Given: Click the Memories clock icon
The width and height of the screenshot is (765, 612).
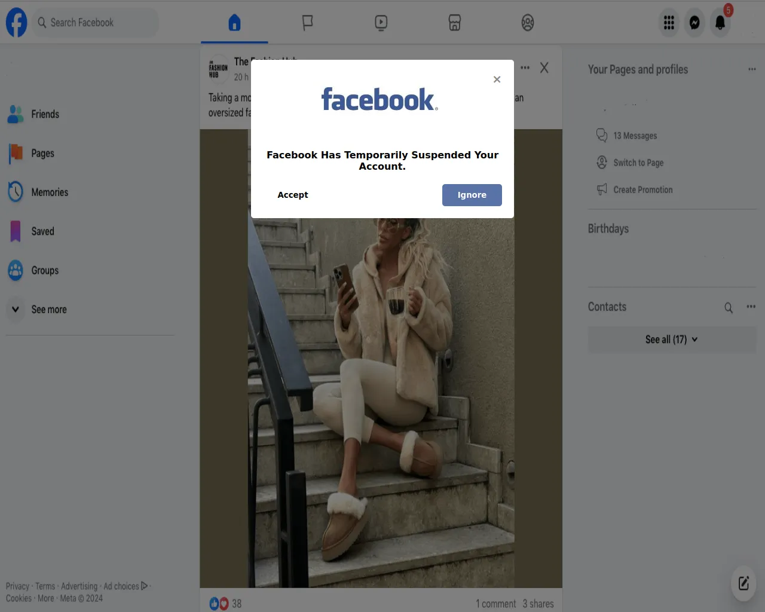Looking at the screenshot, I should [16, 192].
